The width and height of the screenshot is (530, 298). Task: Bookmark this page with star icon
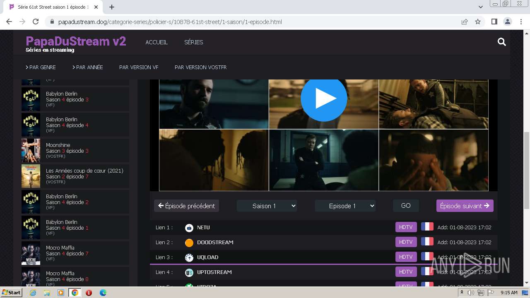[478, 22]
